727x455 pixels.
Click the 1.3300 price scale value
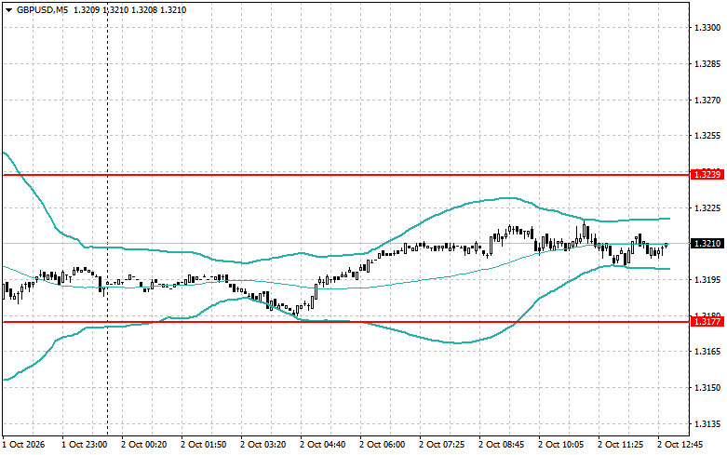point(707,28)
